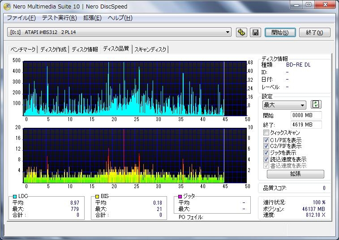
Task: Click the BIS error graph area
Action: [135, 156]
